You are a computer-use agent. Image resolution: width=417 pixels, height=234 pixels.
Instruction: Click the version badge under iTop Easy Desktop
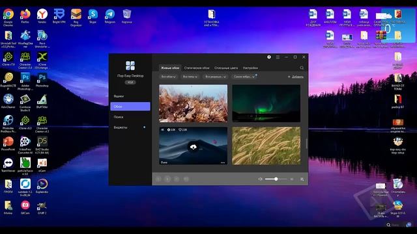[x=130, y=83]
